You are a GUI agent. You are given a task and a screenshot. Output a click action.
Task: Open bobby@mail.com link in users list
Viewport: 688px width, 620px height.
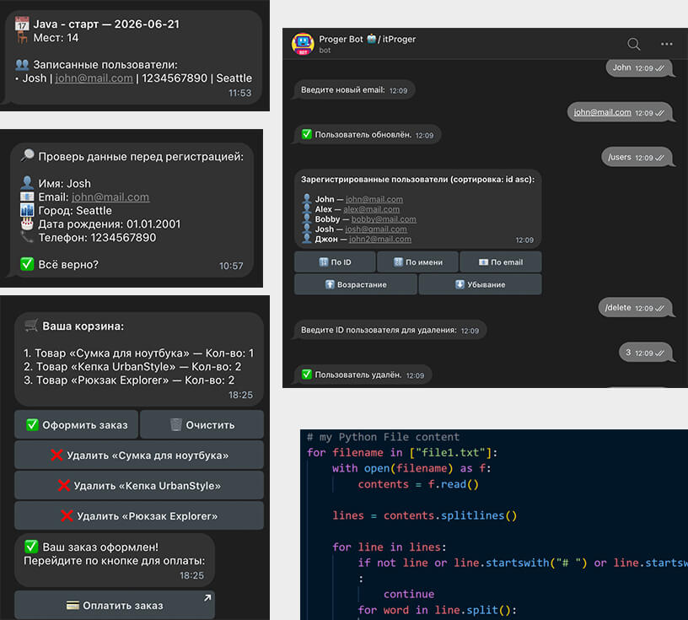click(384, 219)
